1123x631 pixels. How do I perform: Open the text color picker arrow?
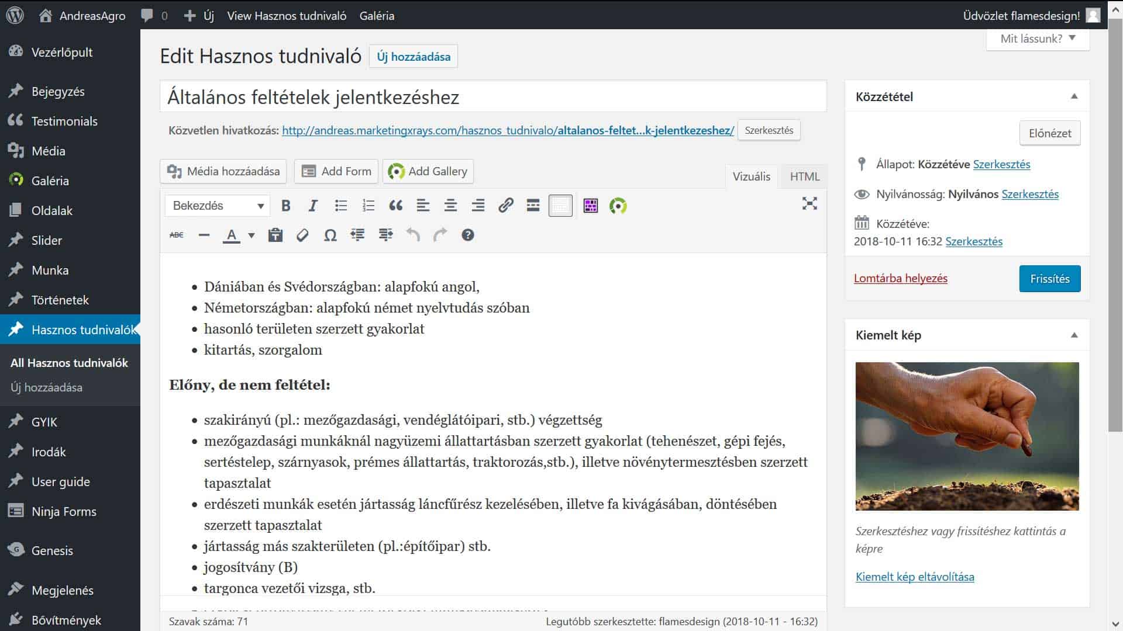coord(252,235)
